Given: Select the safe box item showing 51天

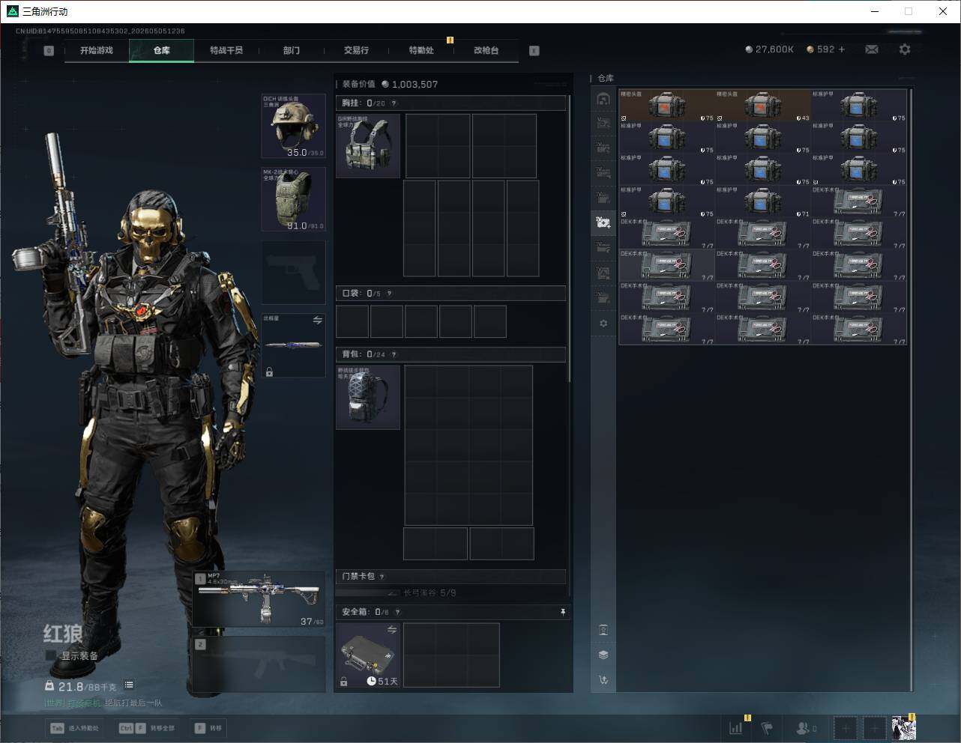Looking at the screenshot, I should click(368, 655).
